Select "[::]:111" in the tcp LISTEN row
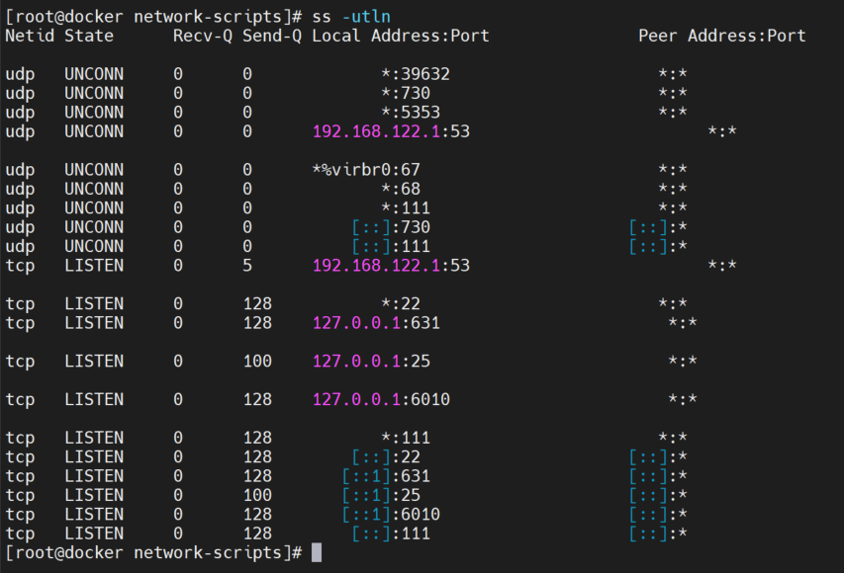This screenshot has height=573, width=844. [x=391, y=533]
